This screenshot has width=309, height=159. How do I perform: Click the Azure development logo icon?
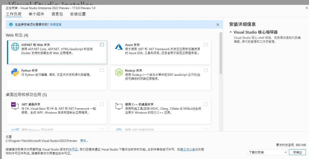(x=119, y=47)
